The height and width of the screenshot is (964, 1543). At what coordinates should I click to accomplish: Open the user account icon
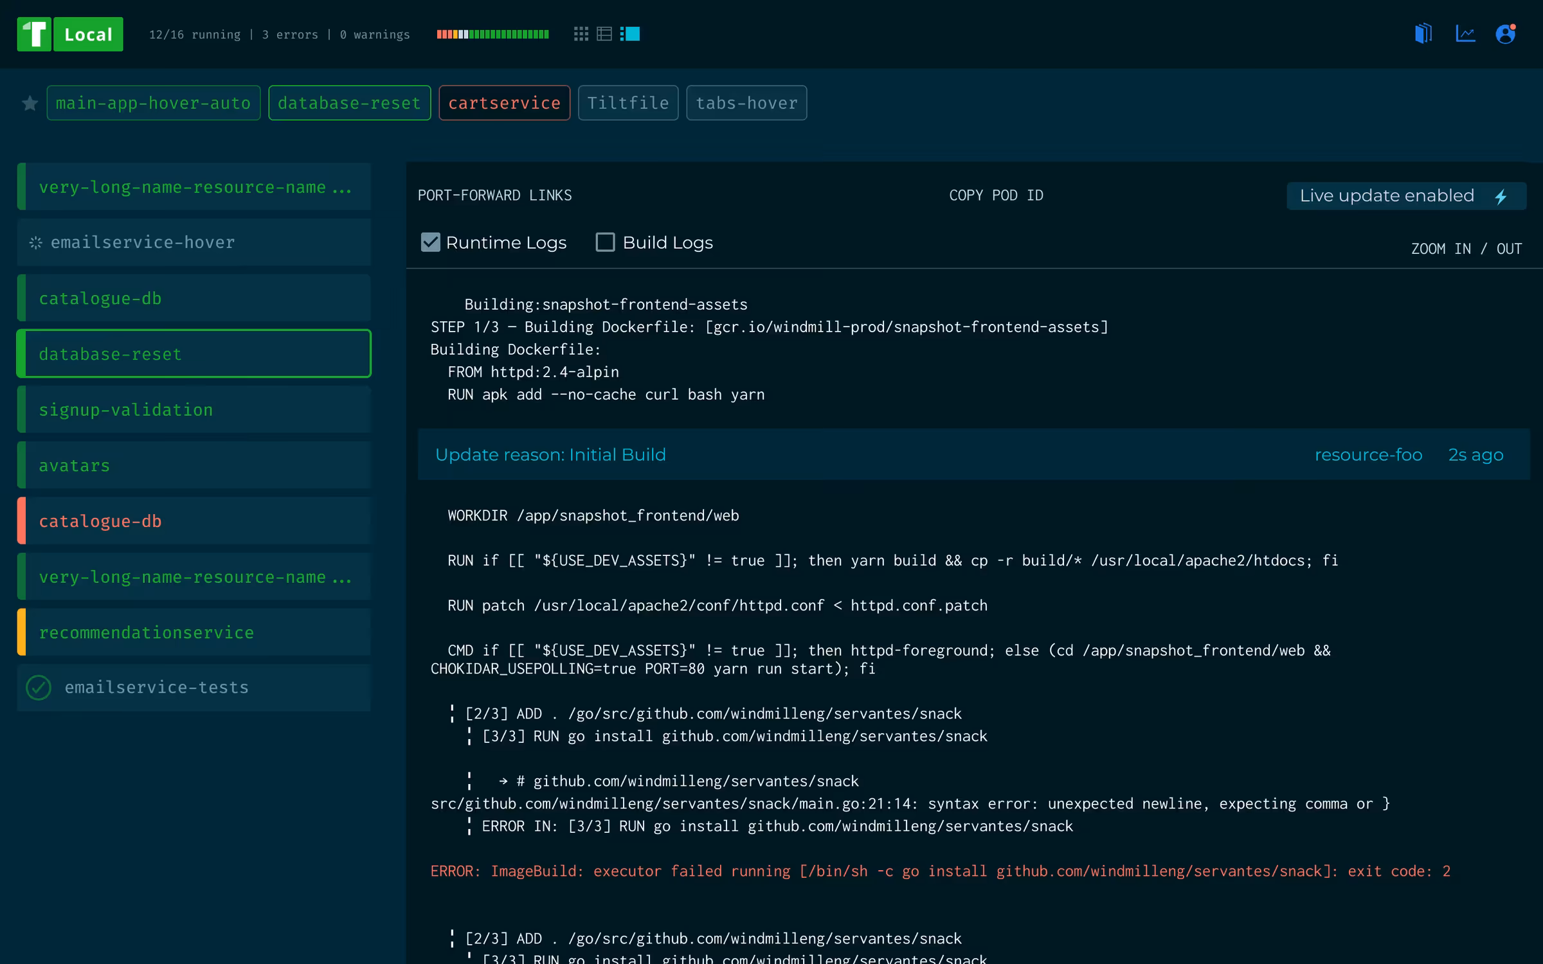(x=1506, y=34)
